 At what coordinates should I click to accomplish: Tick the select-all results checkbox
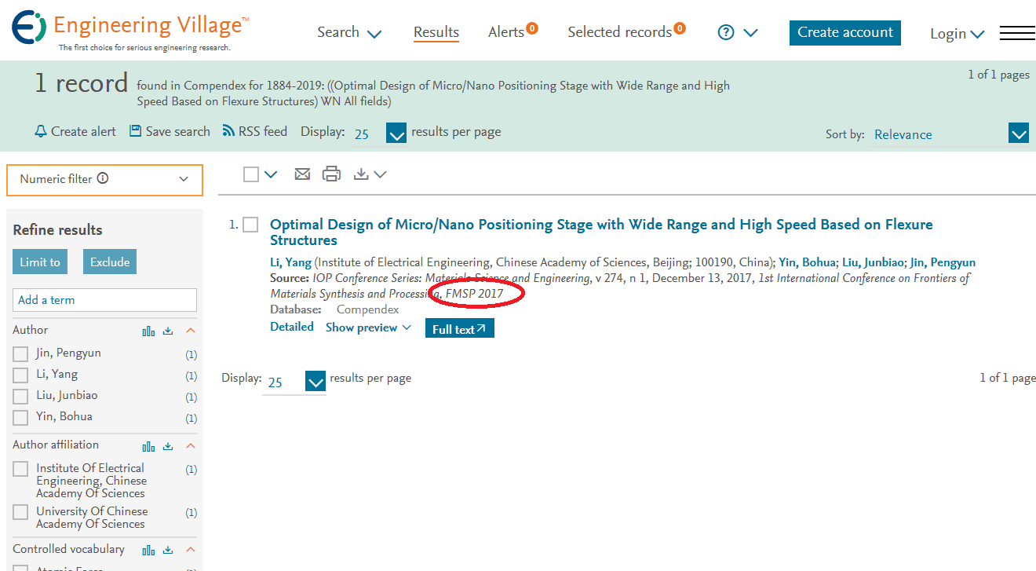tap(251, 174)
